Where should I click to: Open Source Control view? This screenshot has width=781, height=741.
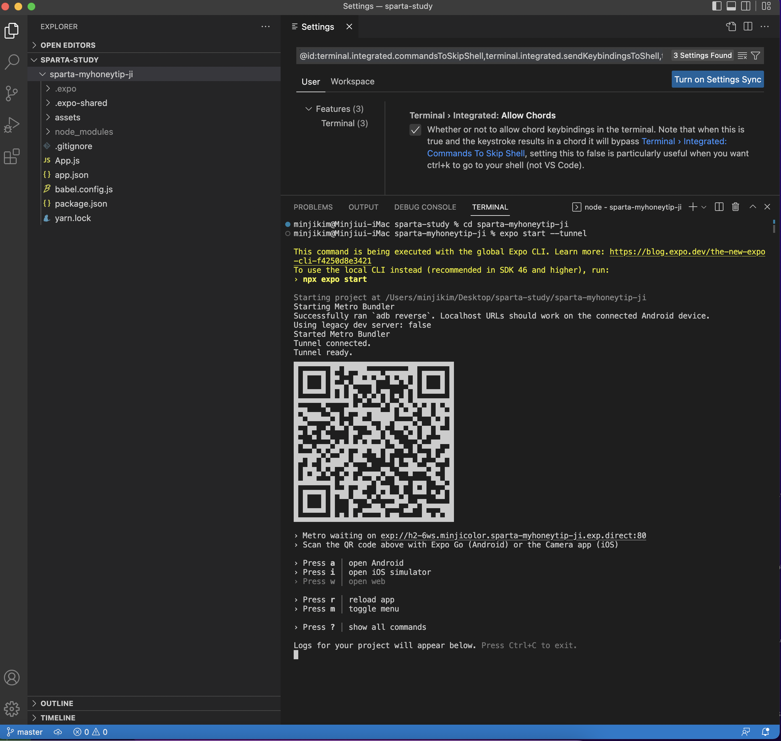pos(12,94)
